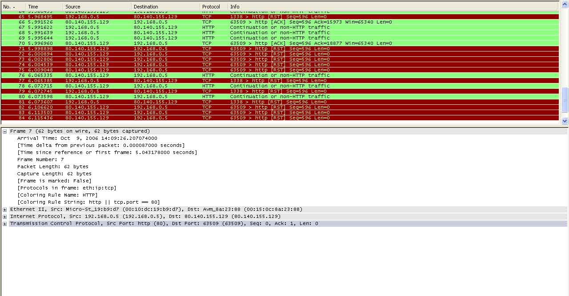Expand the Ethernet II section
This screenshot has width=569, height=296.
tap(5, 209)
